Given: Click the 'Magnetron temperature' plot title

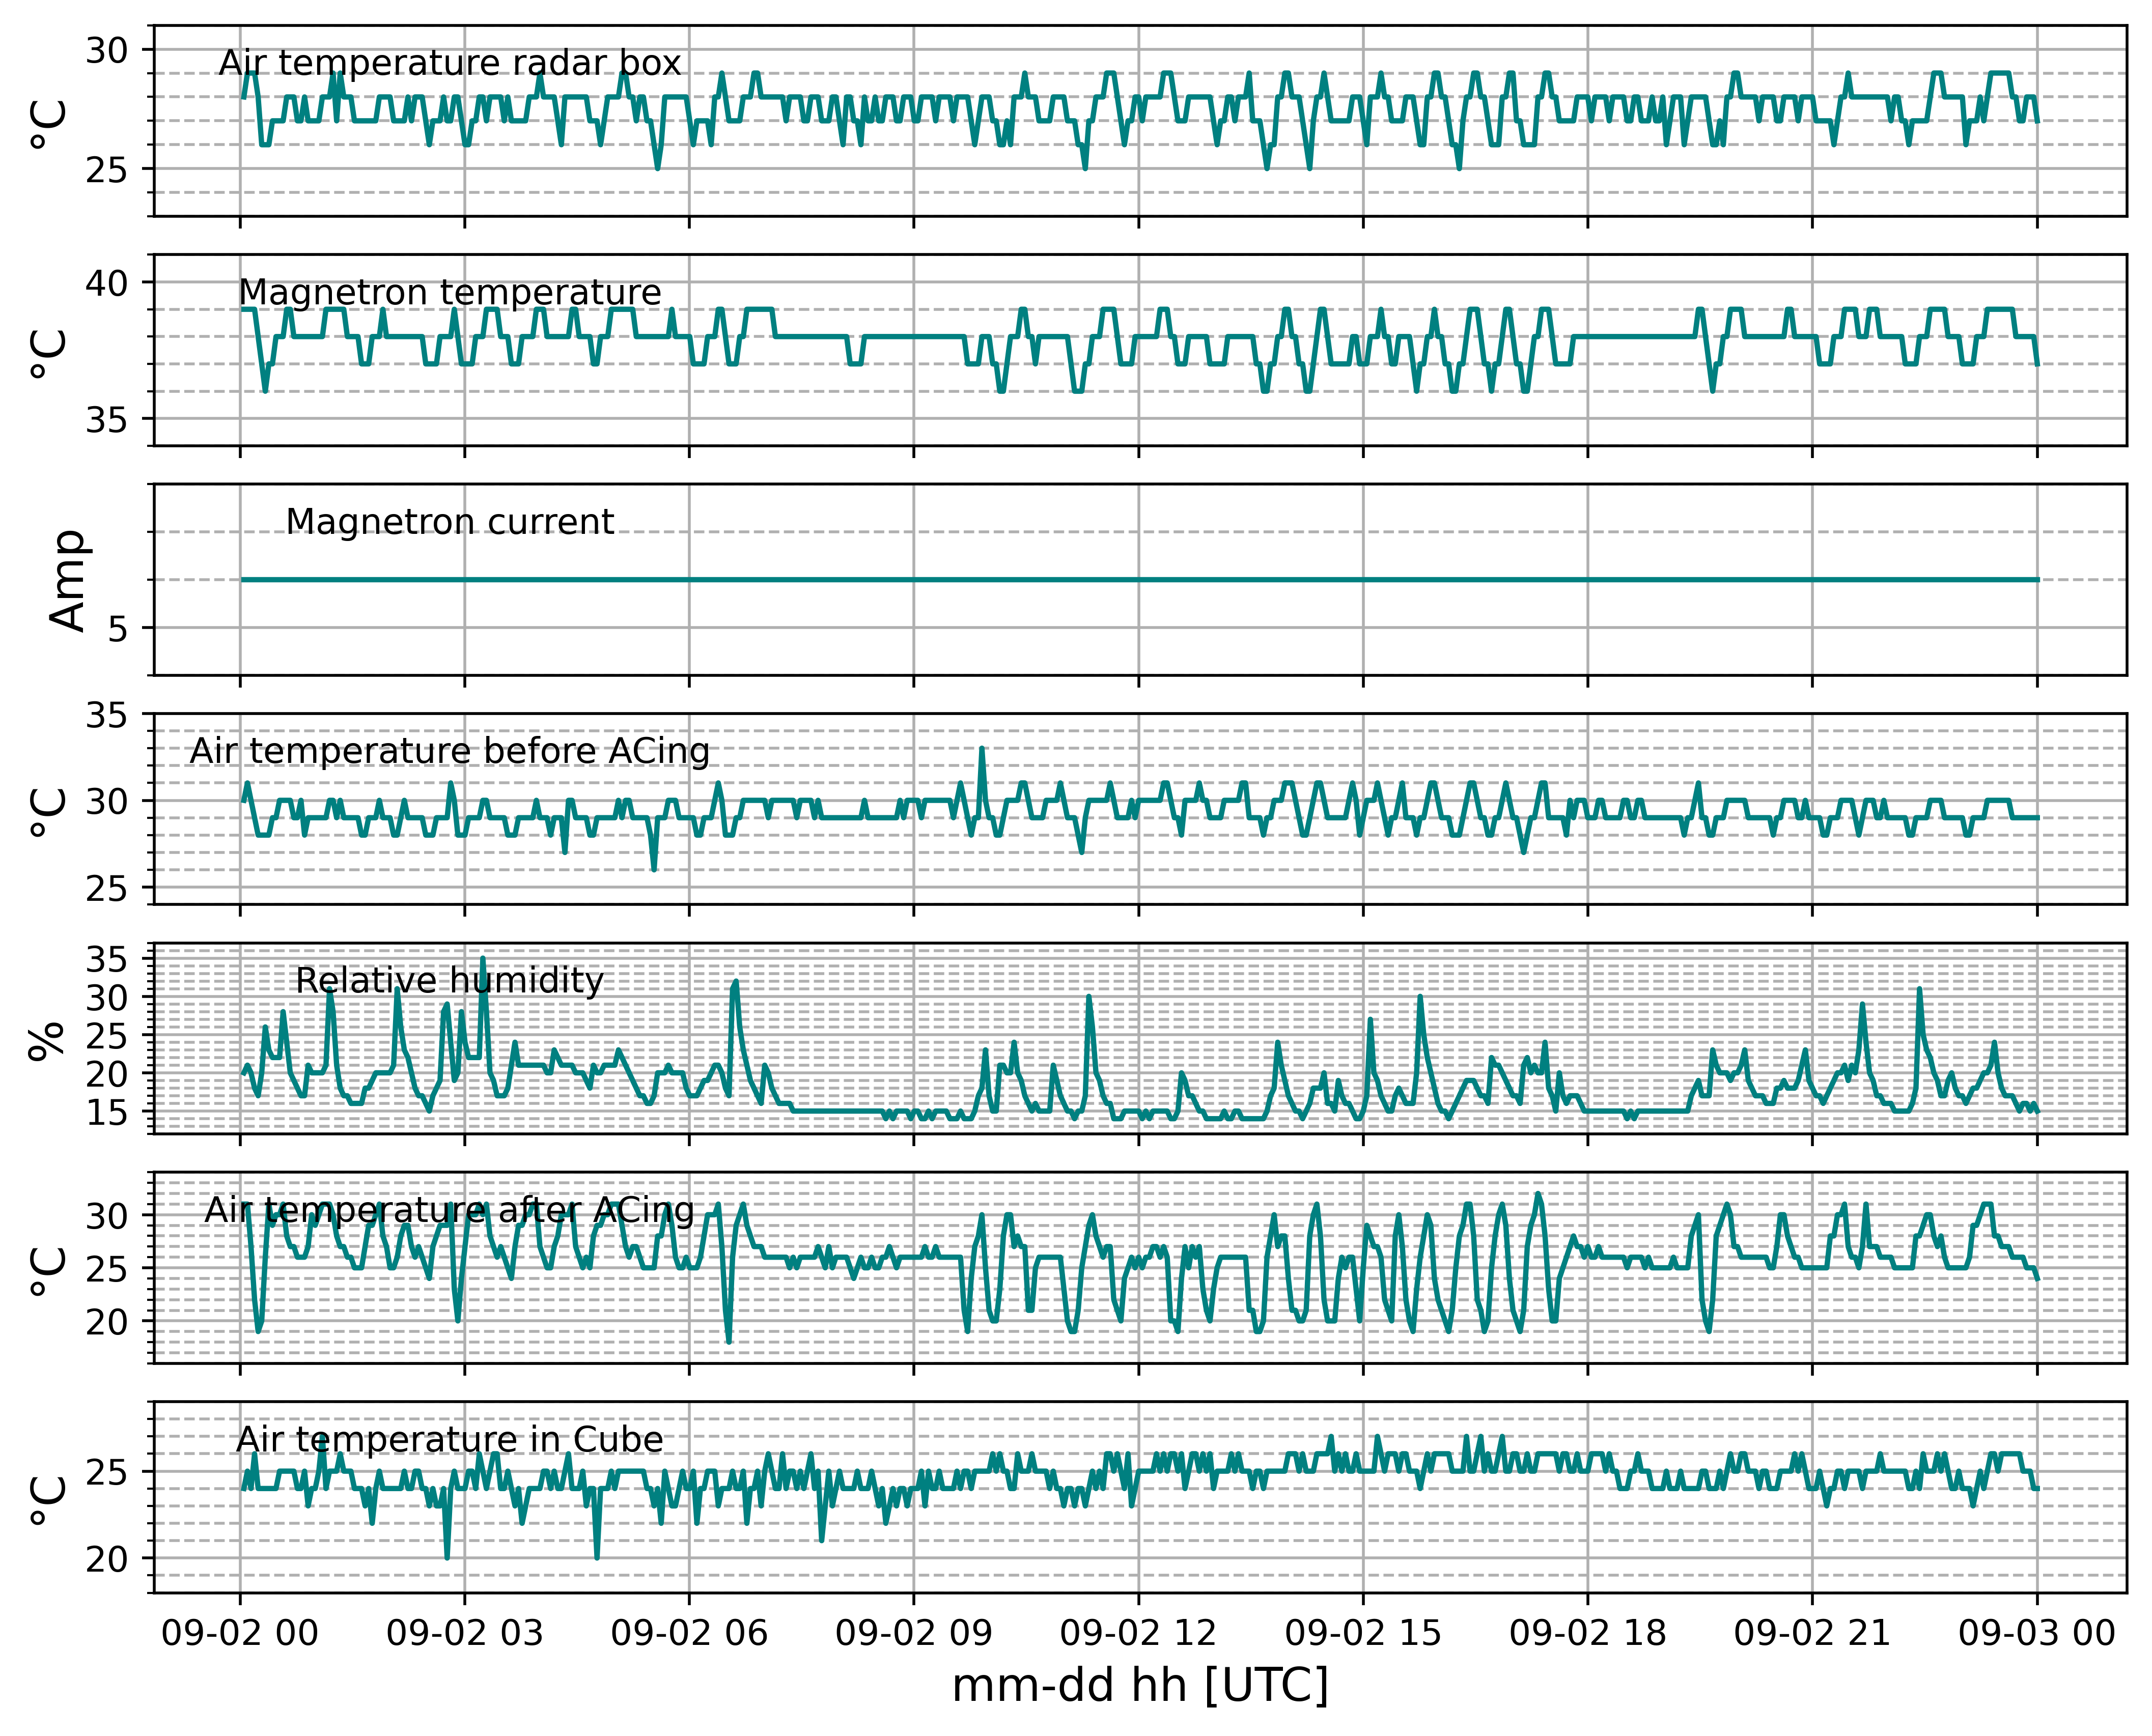Looking at the screenshot, I should [x=449, y=292].
